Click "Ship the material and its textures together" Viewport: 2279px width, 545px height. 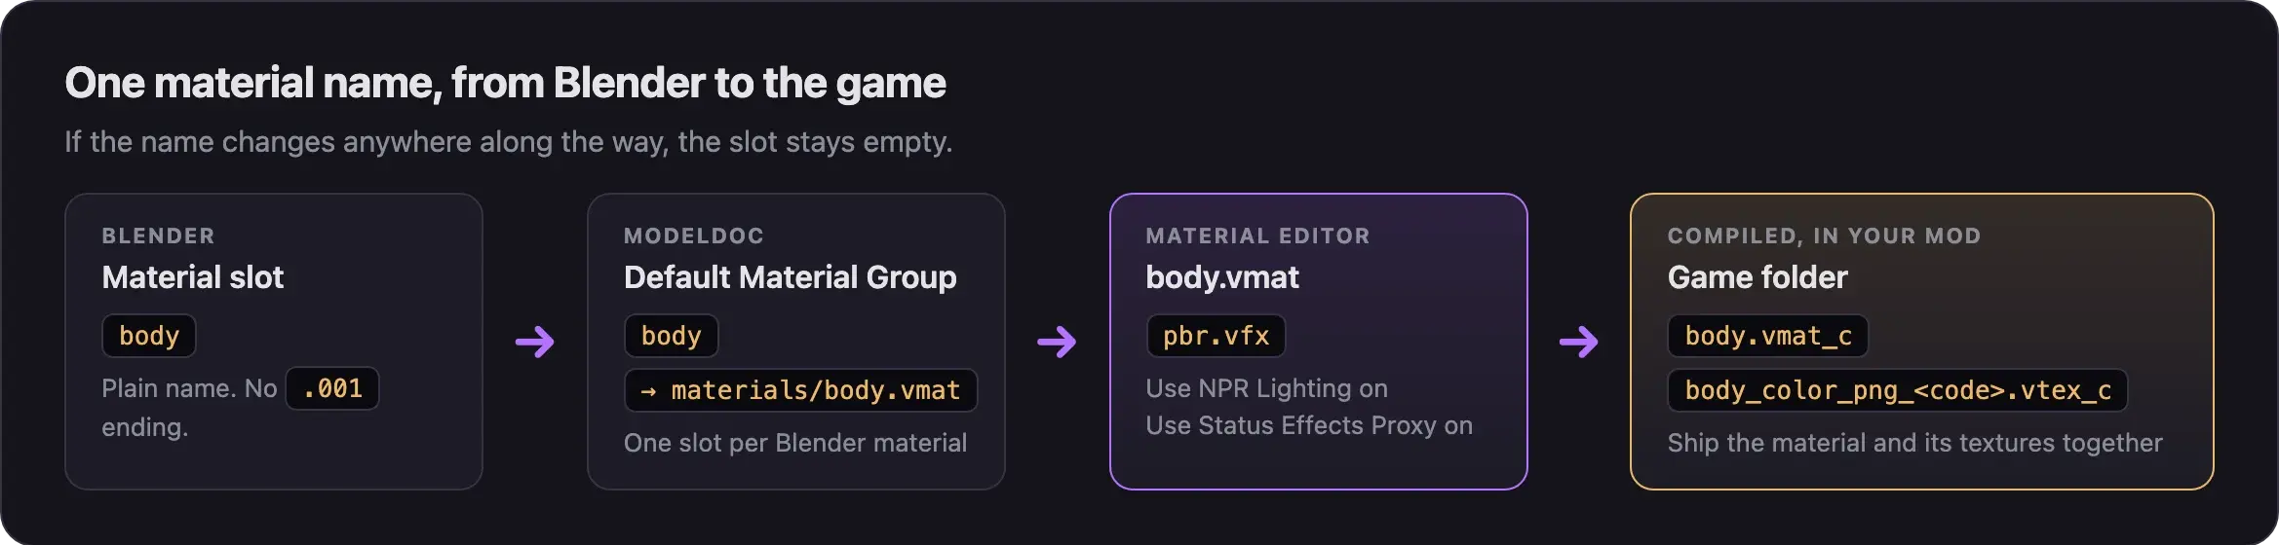[1914, 443]
